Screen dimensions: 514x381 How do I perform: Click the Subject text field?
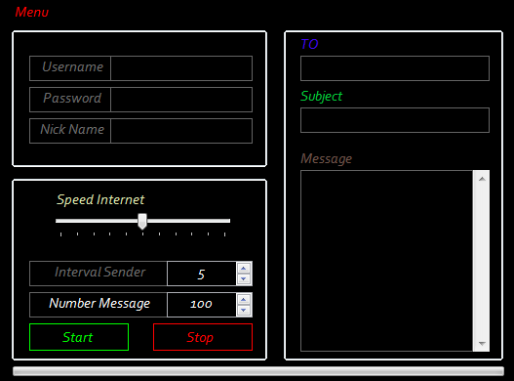395,120
